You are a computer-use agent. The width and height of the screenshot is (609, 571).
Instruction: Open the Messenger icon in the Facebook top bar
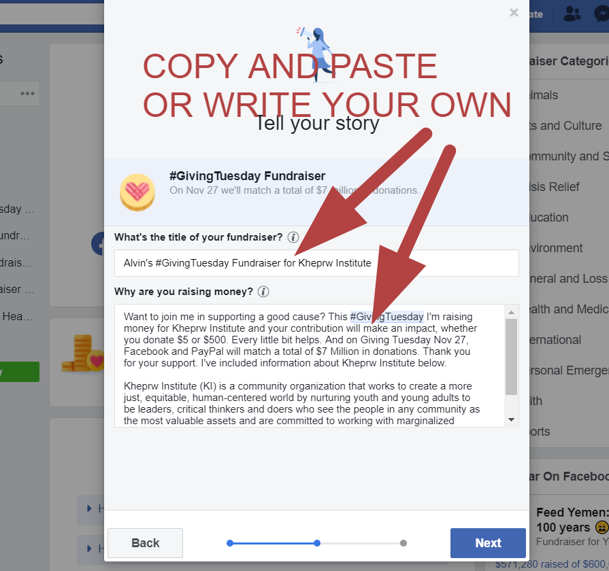(602, 14)
